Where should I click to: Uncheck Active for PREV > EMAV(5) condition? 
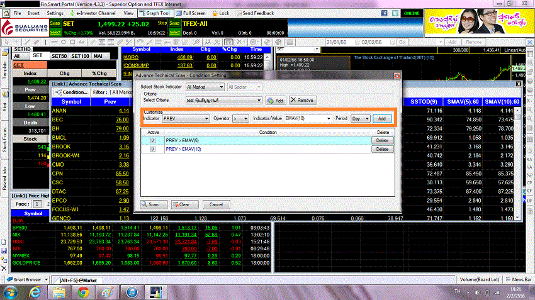click(x=153, y=140)
